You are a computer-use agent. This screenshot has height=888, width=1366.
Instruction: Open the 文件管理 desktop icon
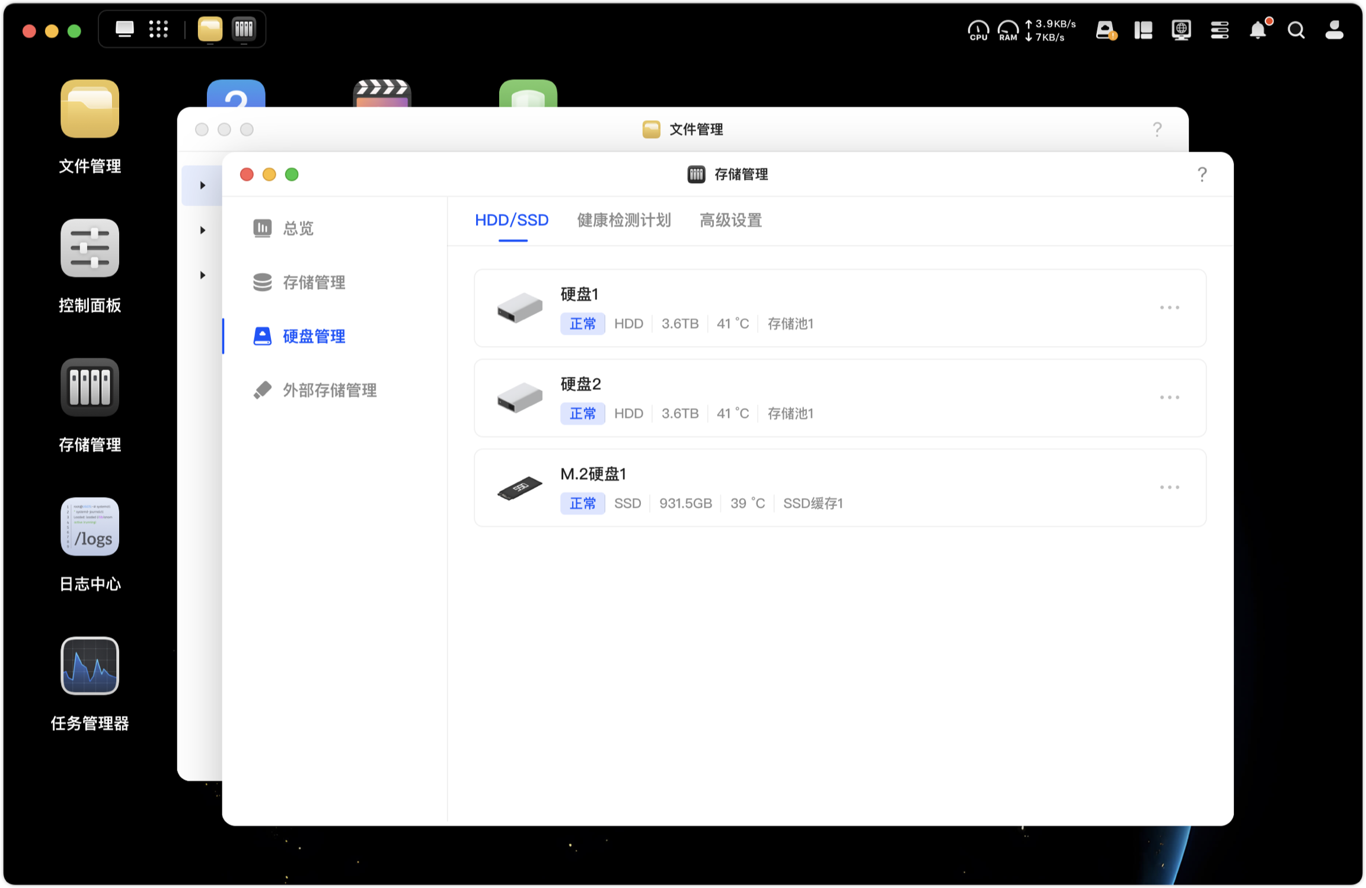pyautogui.click(x=90, y=109)
